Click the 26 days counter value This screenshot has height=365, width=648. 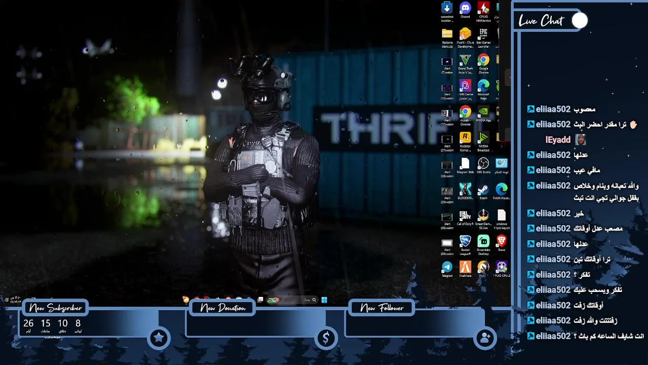[x=28, y=323]
